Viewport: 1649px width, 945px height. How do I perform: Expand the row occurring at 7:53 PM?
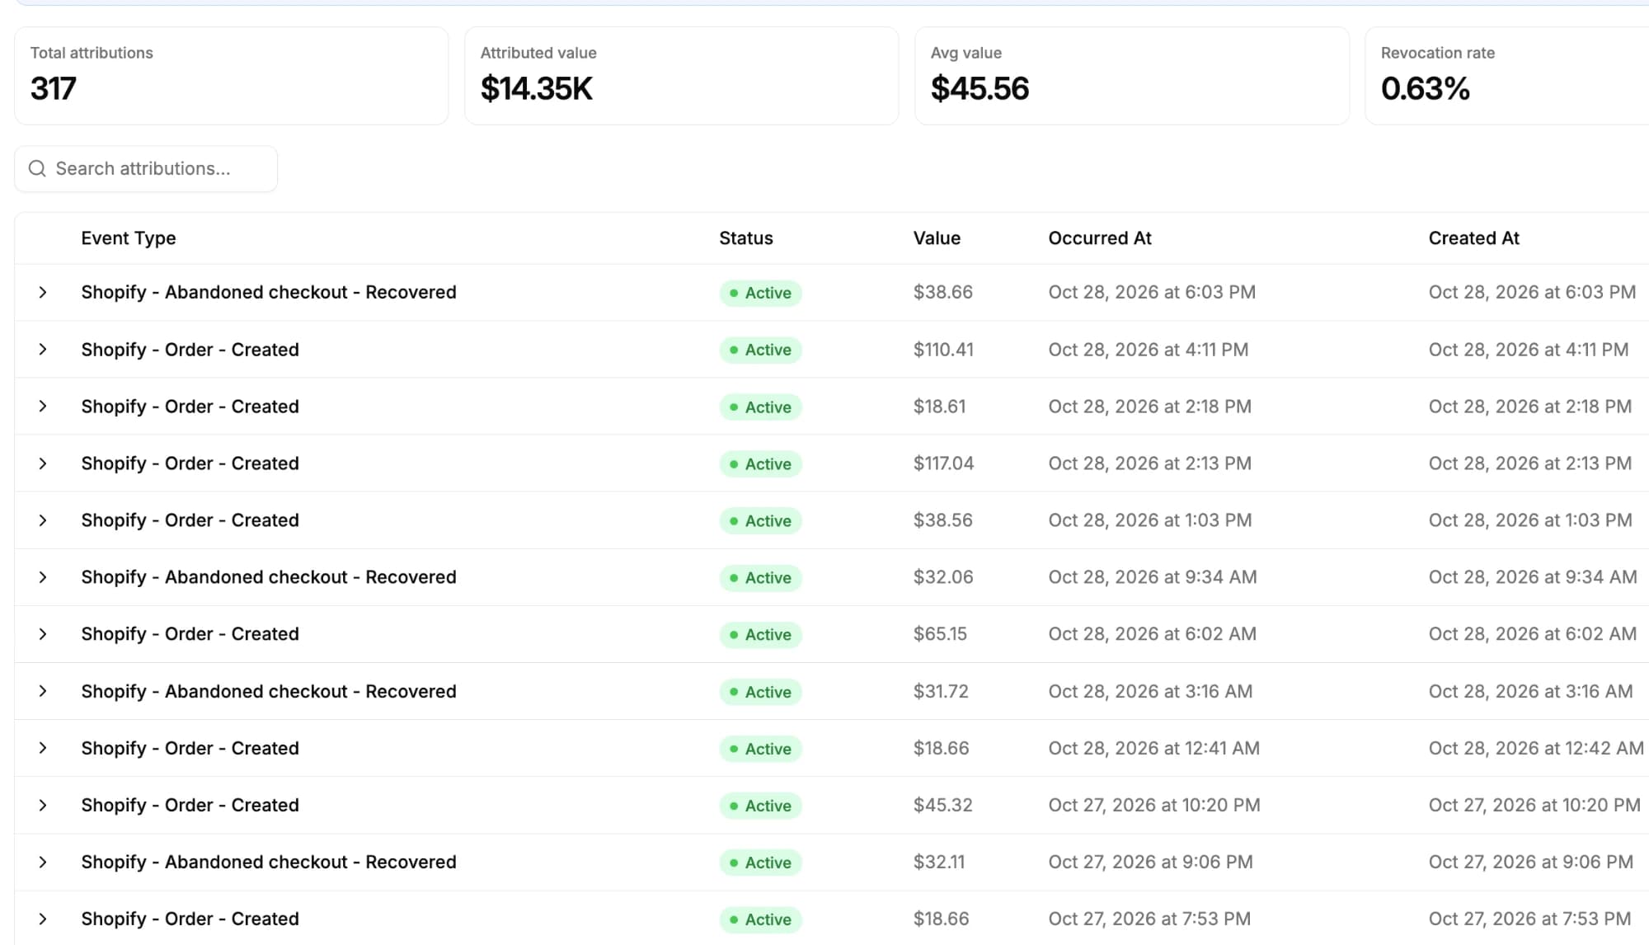(x=43, y=919)
